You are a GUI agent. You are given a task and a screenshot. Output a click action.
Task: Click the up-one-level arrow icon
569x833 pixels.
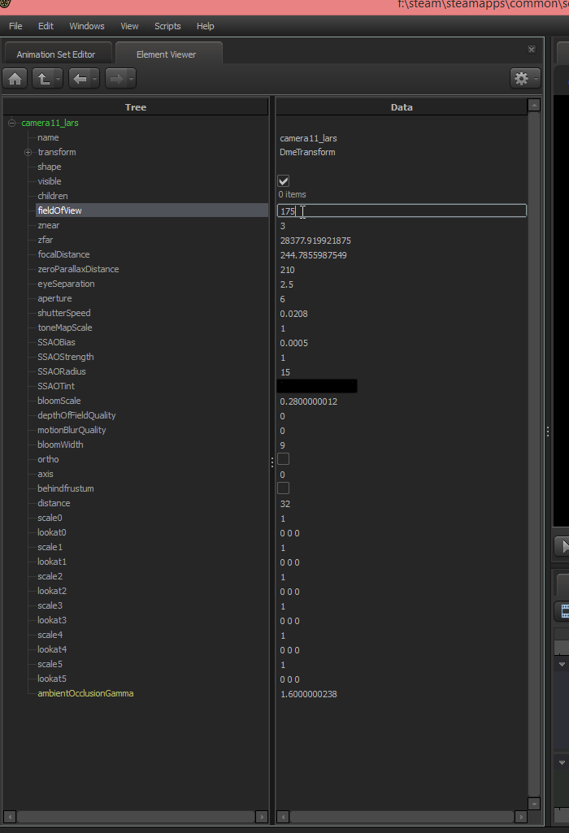point(42,78)
